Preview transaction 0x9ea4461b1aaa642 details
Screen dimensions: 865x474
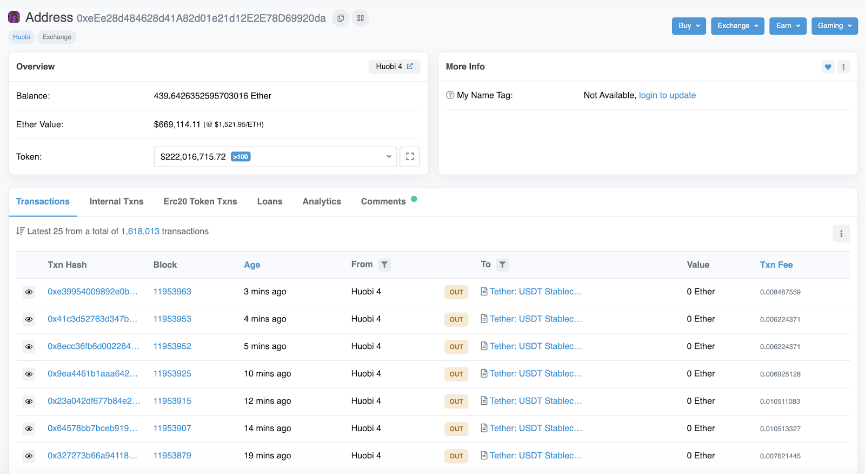click(x=29, y=374)
